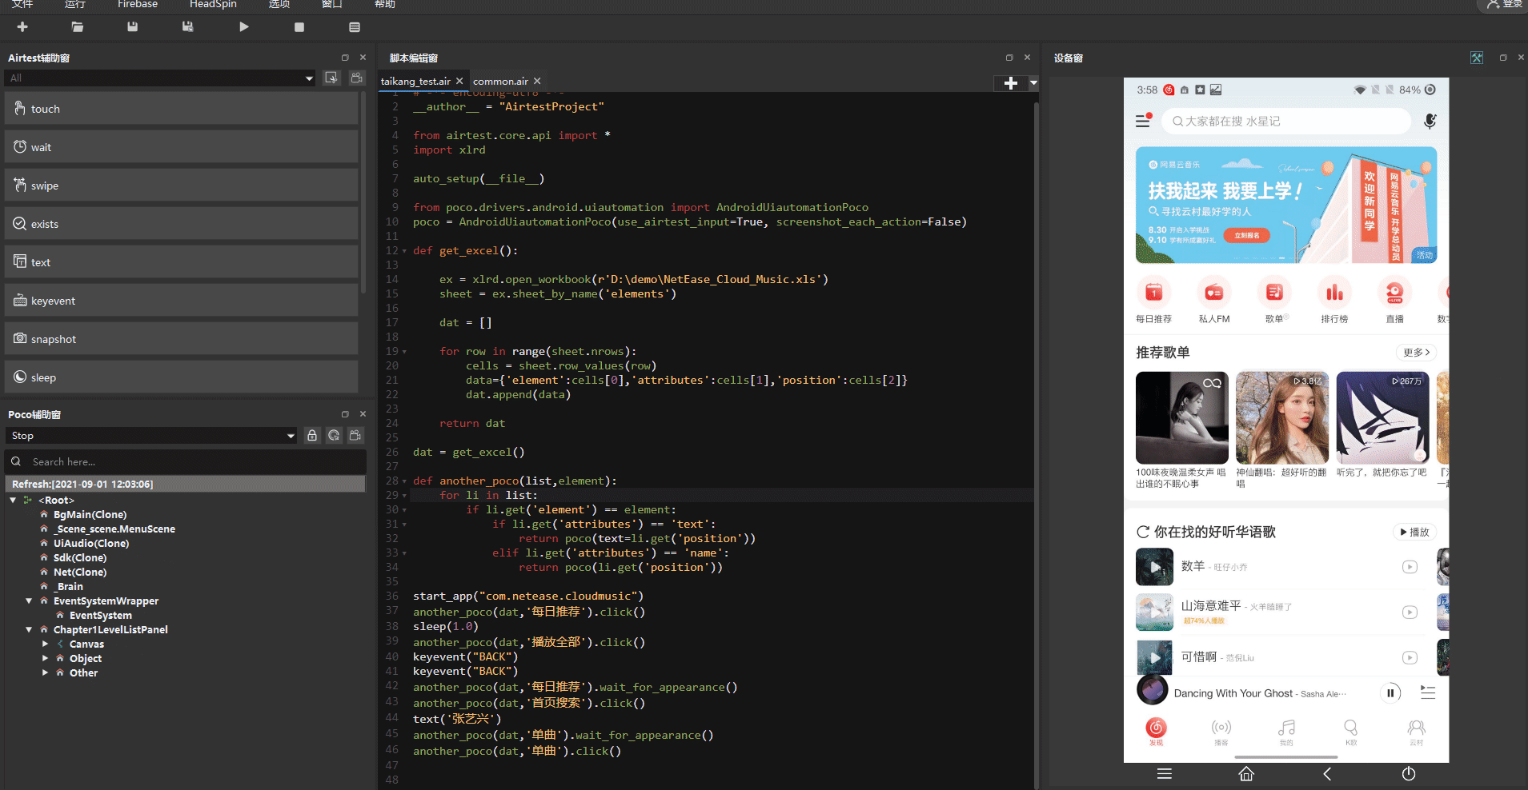This screenshot has height=790, width=1528.
Task: Expand the Other tree node
Action: click(45, 672)
